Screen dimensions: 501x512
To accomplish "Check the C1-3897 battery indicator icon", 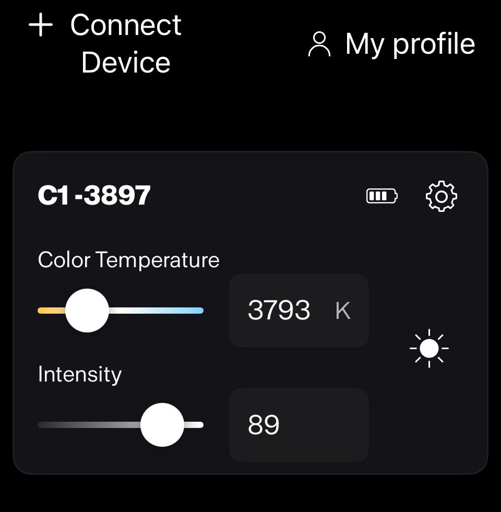I will [x=382, y=196].
